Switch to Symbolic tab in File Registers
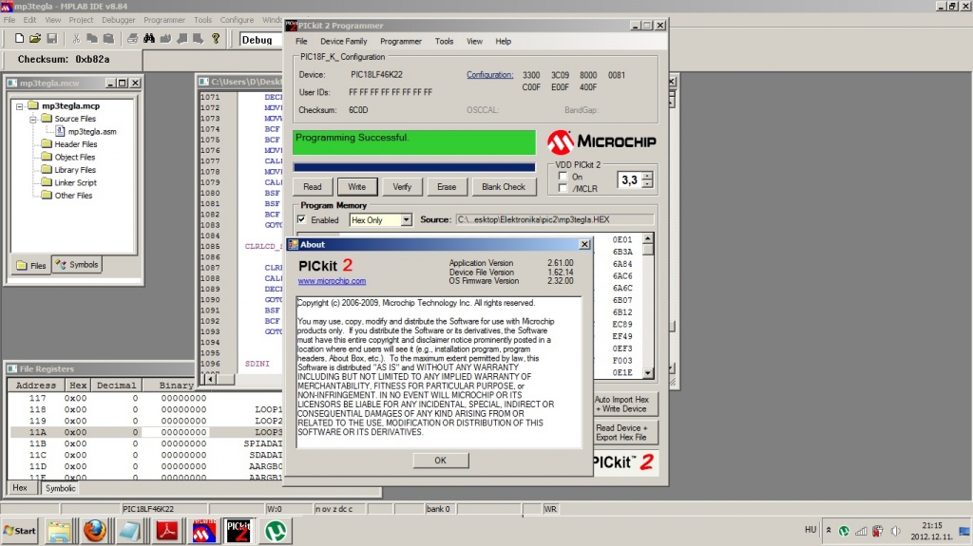This screenshot has height=546, width=973. tap(60, 488)
